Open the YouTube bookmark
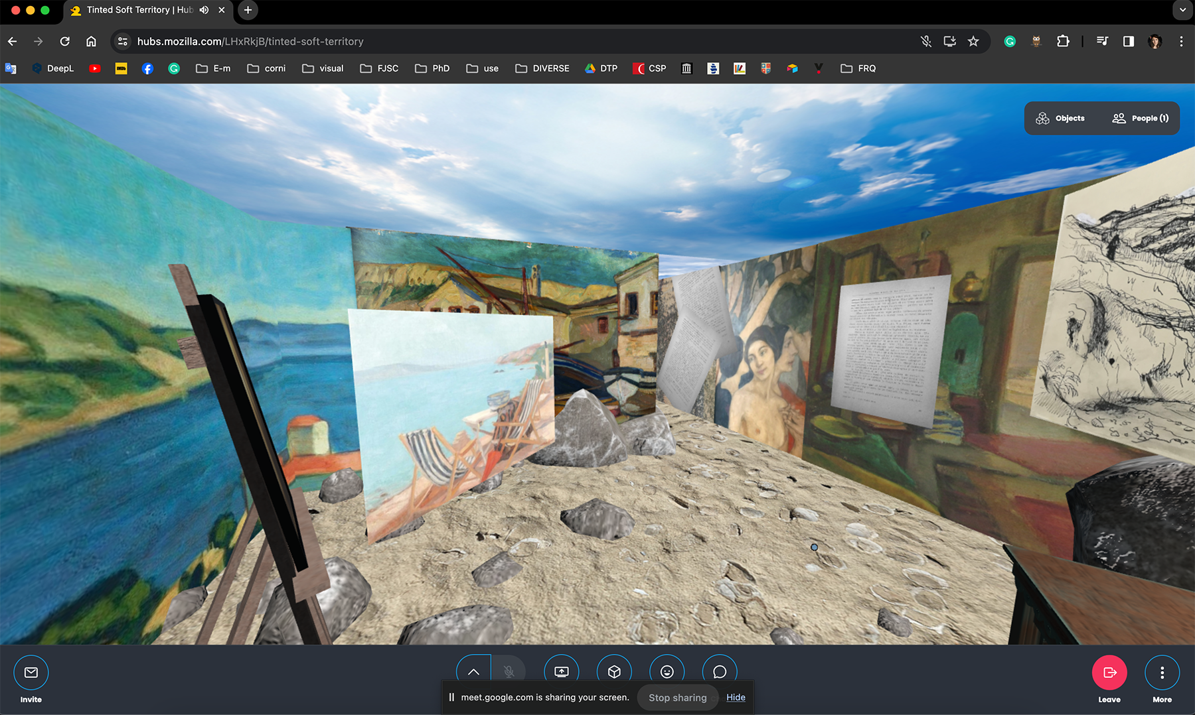The width and height of the screenshot is (1195, 715). 95,68
